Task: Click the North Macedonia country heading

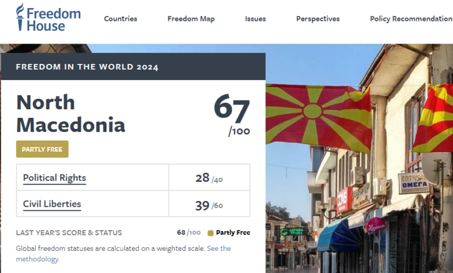Action: 70,113
